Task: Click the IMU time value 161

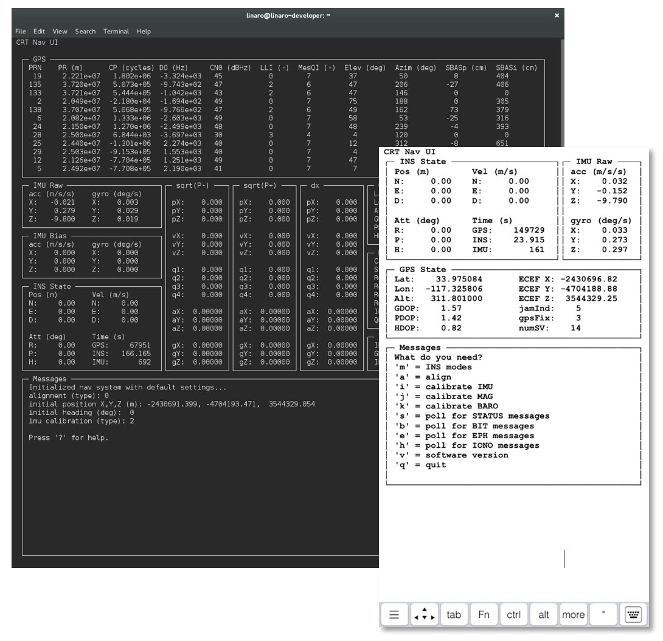Action: point(536,250)
